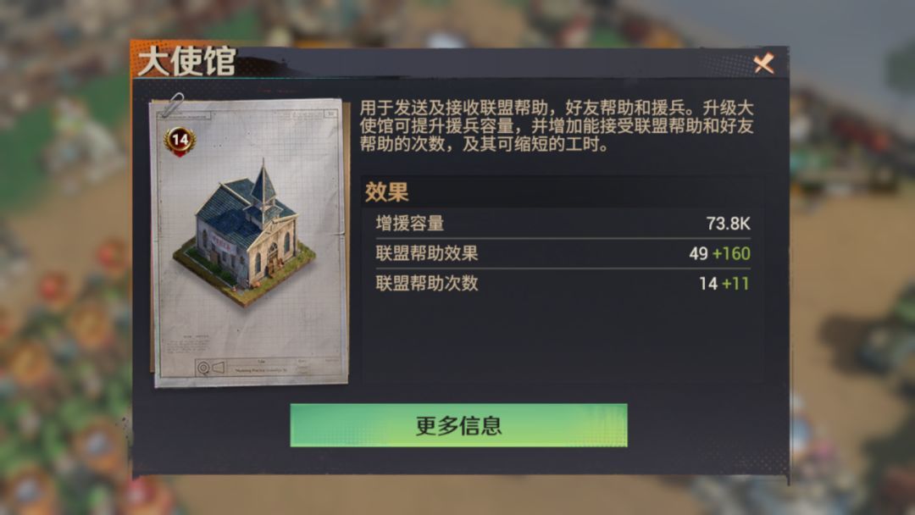Close the 大使馆 dialog with the X

coord(763,63)
